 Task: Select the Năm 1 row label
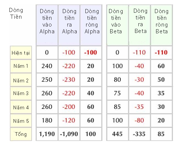[x=21, y=66]
